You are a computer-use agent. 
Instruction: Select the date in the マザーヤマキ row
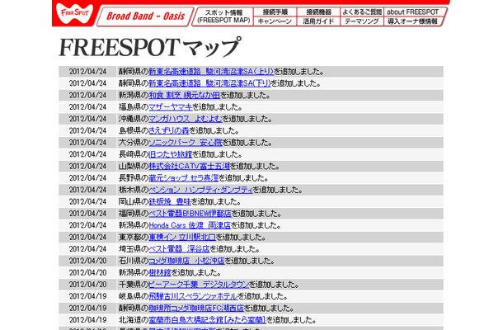click(x=87, y=107)
